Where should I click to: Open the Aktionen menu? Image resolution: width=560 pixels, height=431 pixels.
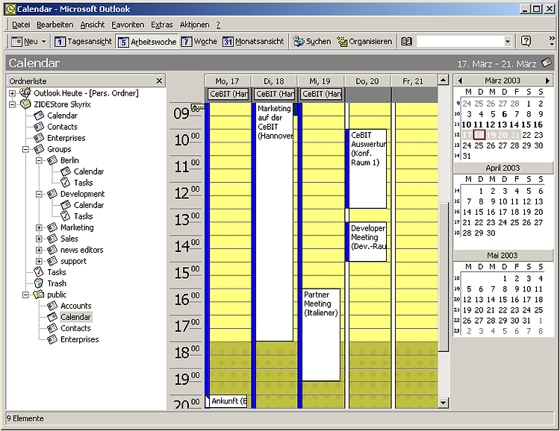pos(194,25)
